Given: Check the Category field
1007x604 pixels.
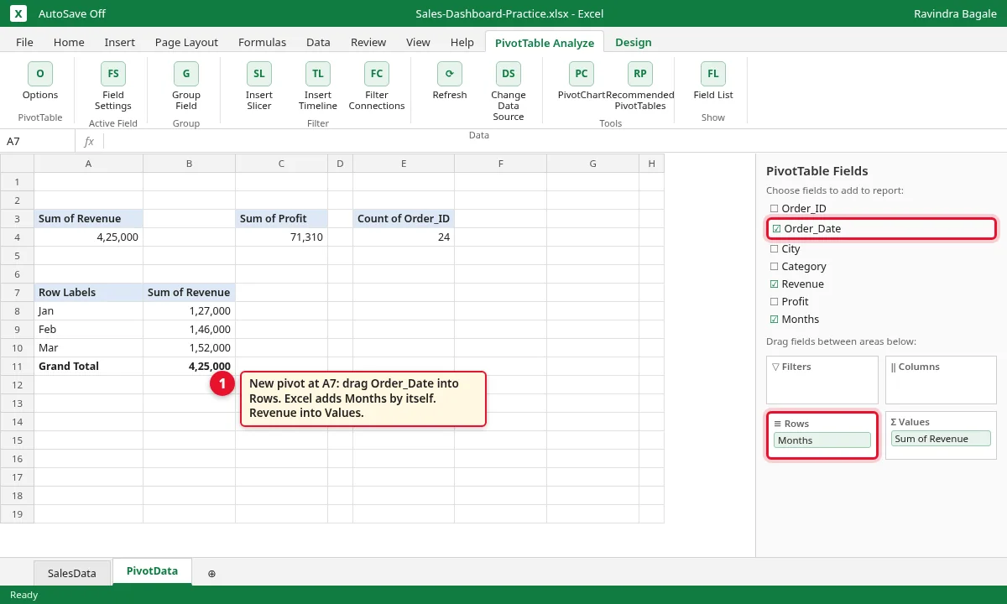Looking at the screenshot, I should point(775,266).
